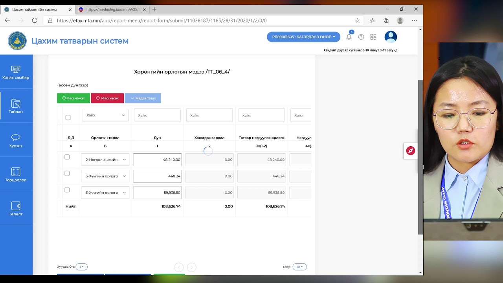Click the form title Хөрөнгийн орлогын мэдээ
Image resolution: width=503 pixels, height=283 pixels.
[x=182, y=72]
